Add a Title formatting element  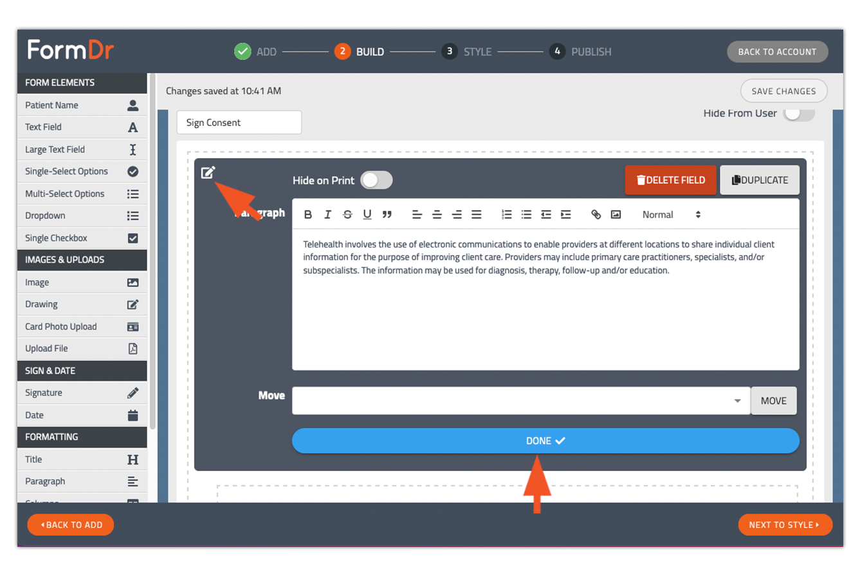point(82,460)
